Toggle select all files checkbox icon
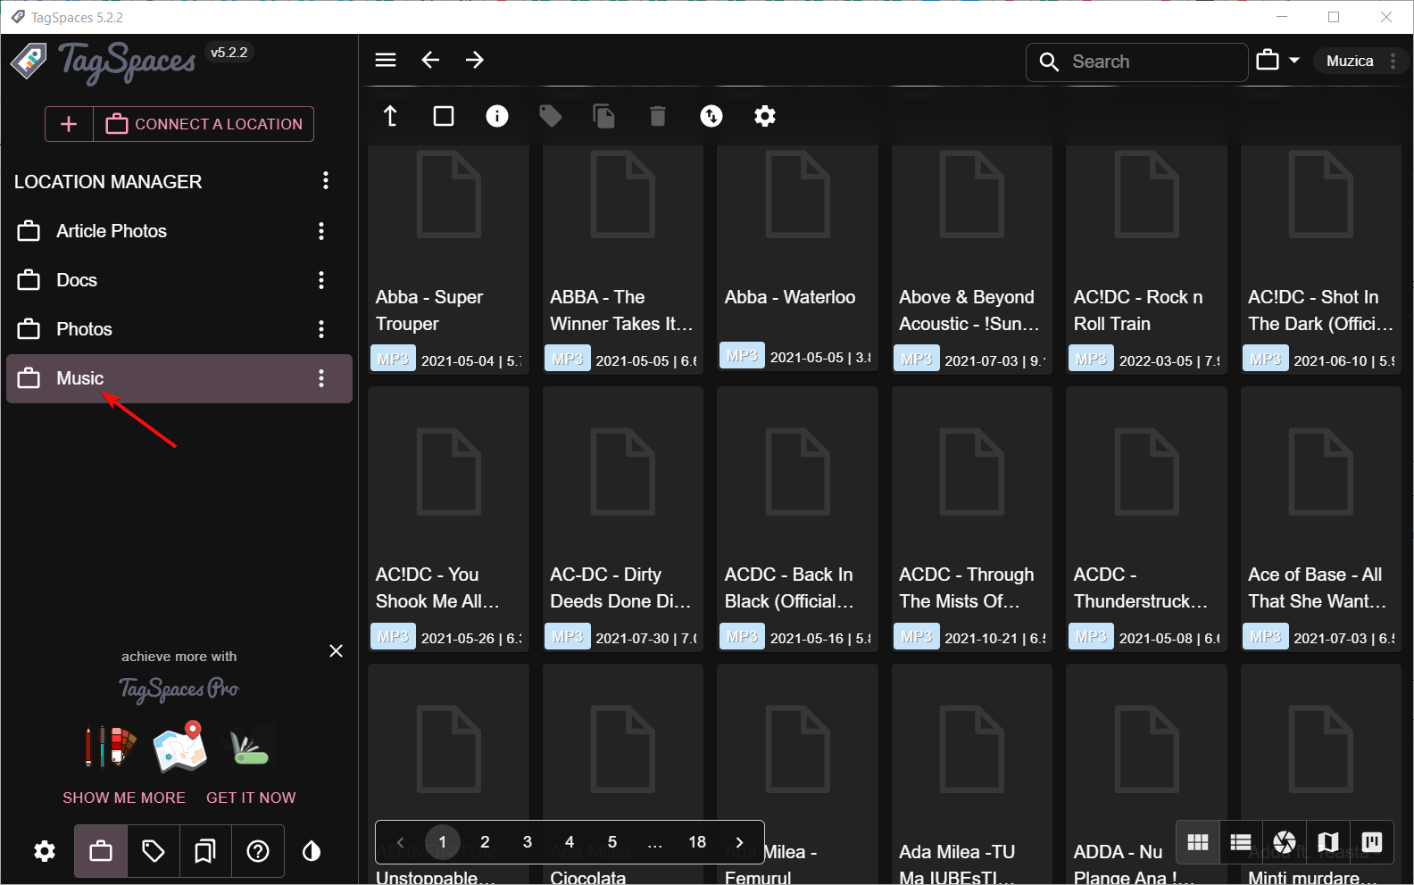This screenshot has width=1414, height=885. click(444, 116)
